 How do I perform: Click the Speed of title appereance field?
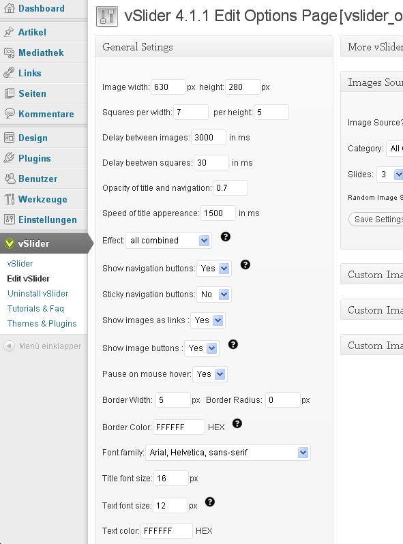pos(218,213)
